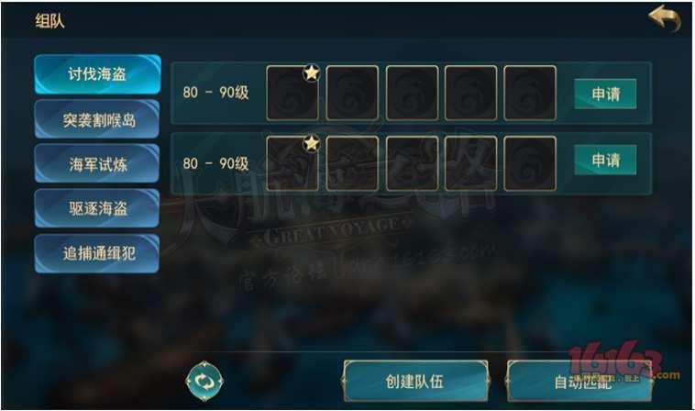Image resolution: width=695 pixels, height=411 pixels.
Task: Click the 创建队伍 button
Action: [415, 382]
